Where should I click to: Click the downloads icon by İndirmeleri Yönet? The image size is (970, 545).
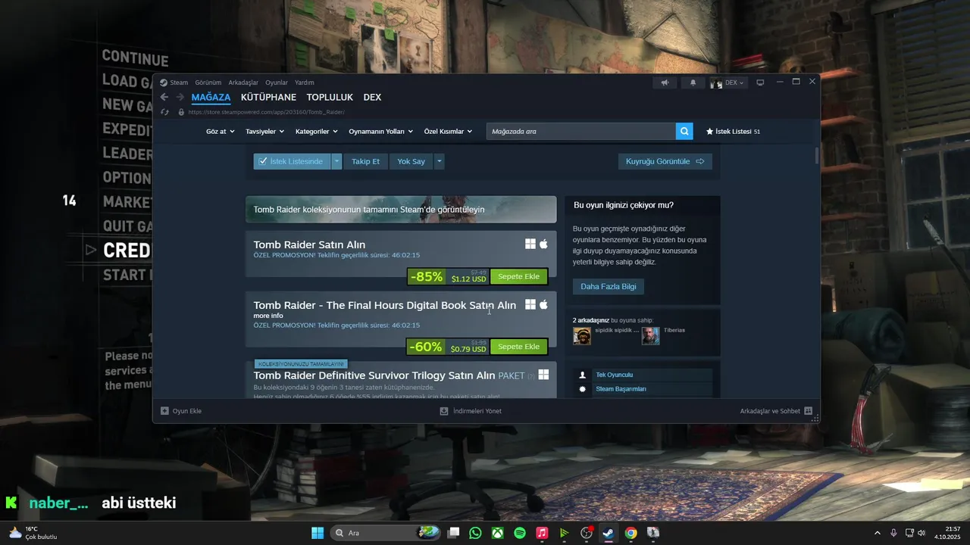click(x=444, y=411)
